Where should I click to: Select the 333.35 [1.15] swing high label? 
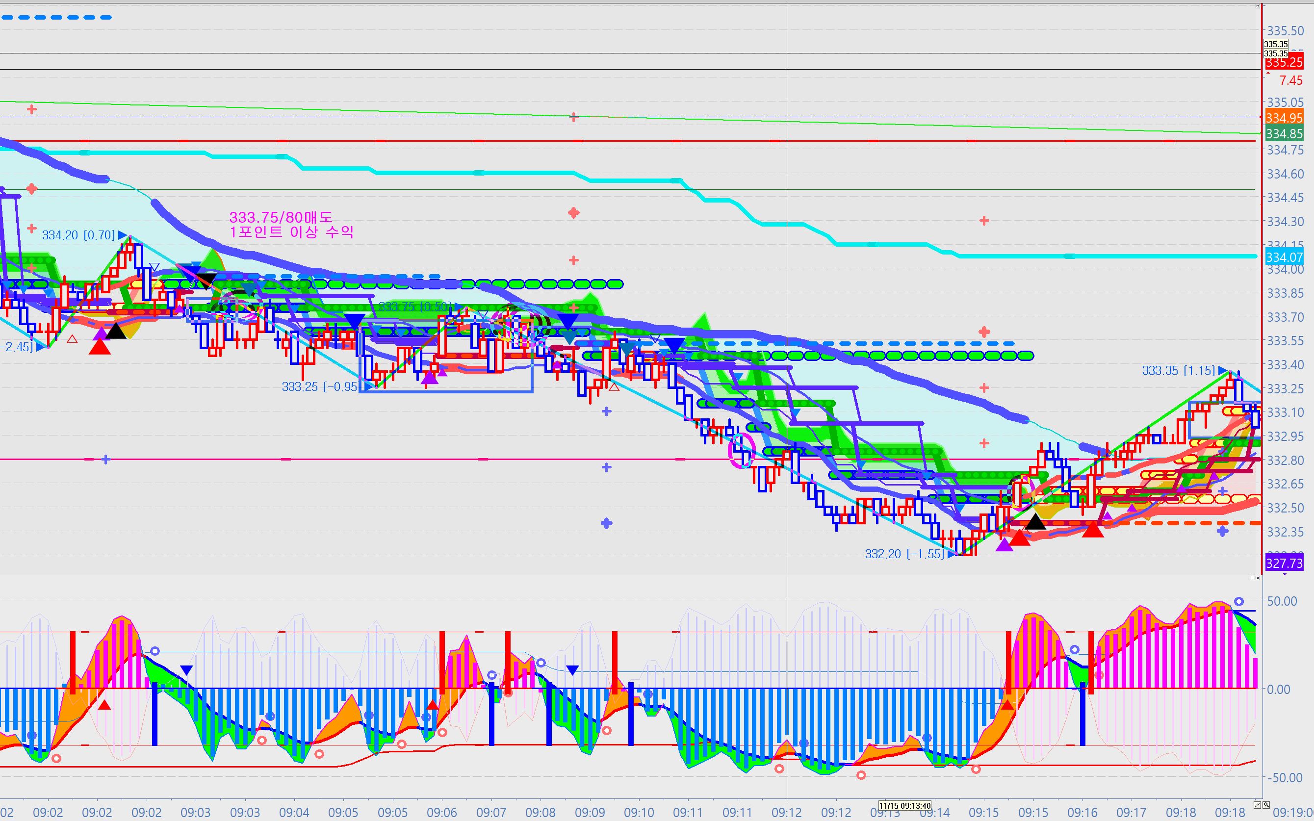click(x=1178, y=370)
